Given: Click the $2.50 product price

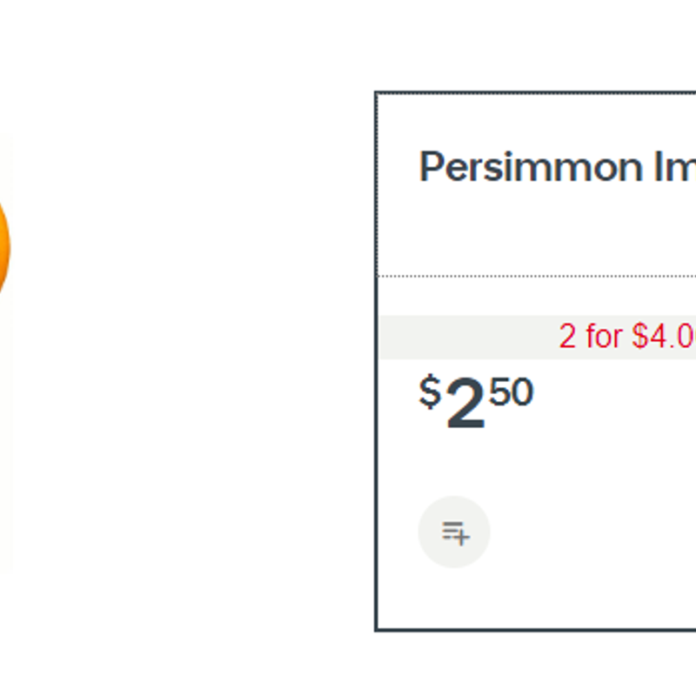Looking at the screenshot, I should (x=476, y=402).
